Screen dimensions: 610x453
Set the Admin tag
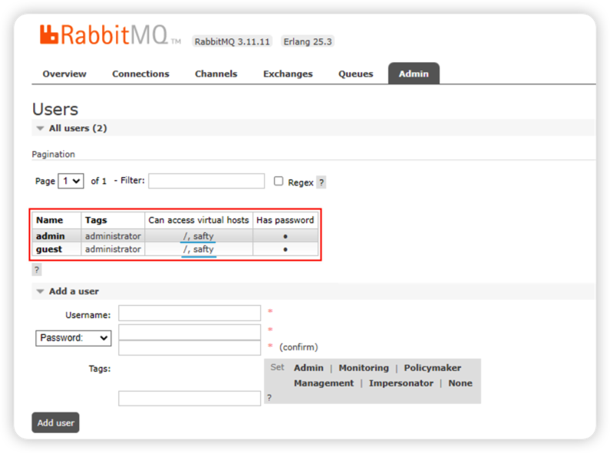[308, 368]
